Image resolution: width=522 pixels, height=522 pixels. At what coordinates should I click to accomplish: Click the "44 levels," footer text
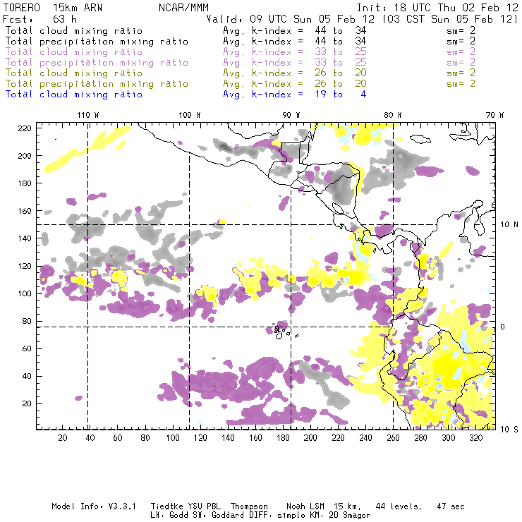[399, 506]
